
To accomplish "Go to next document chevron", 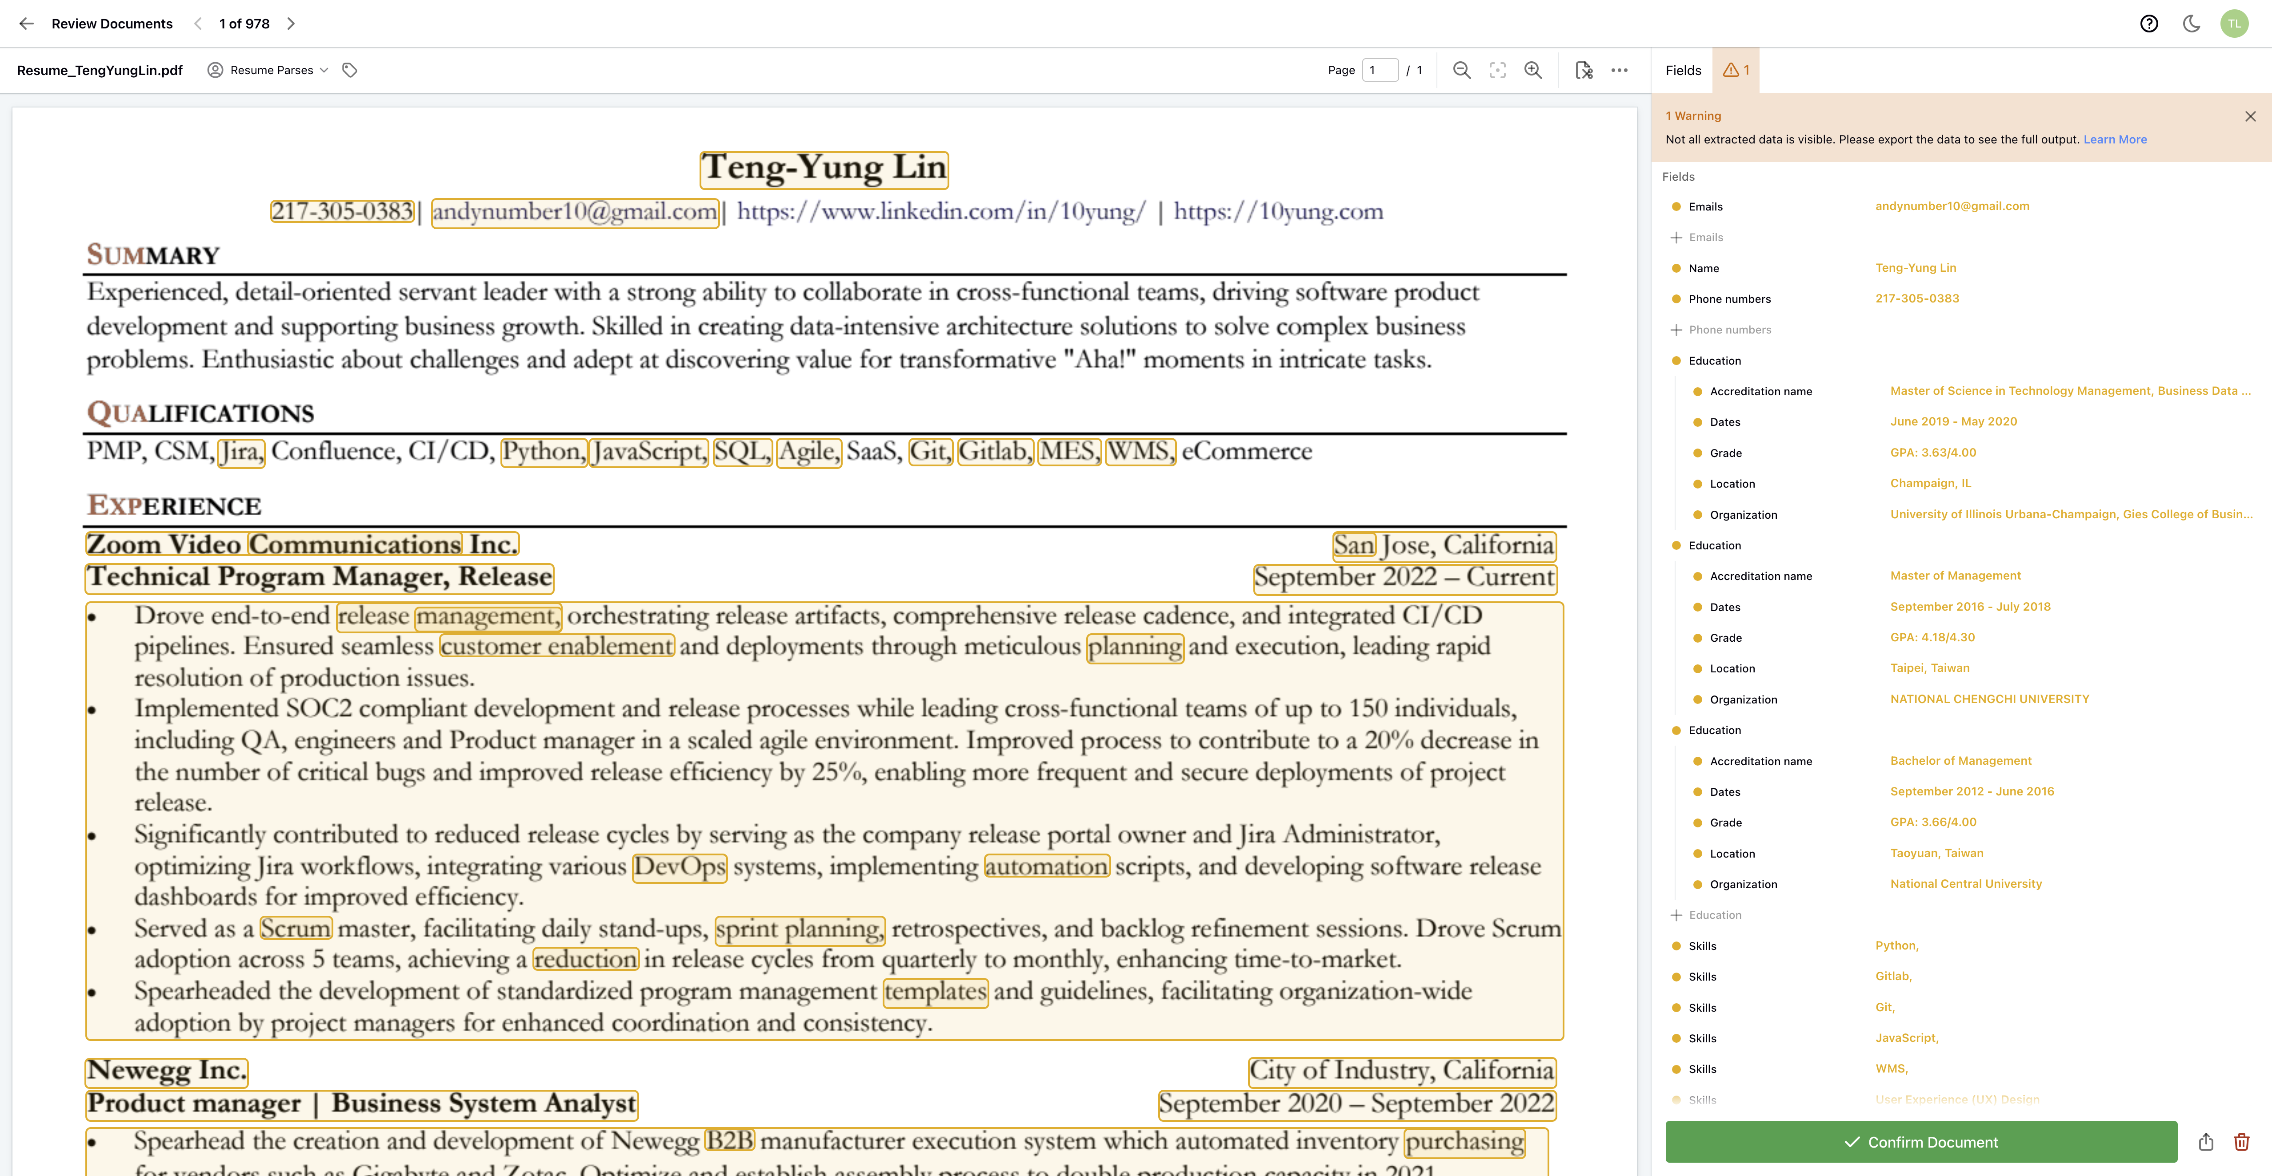I will pos(291,24).
